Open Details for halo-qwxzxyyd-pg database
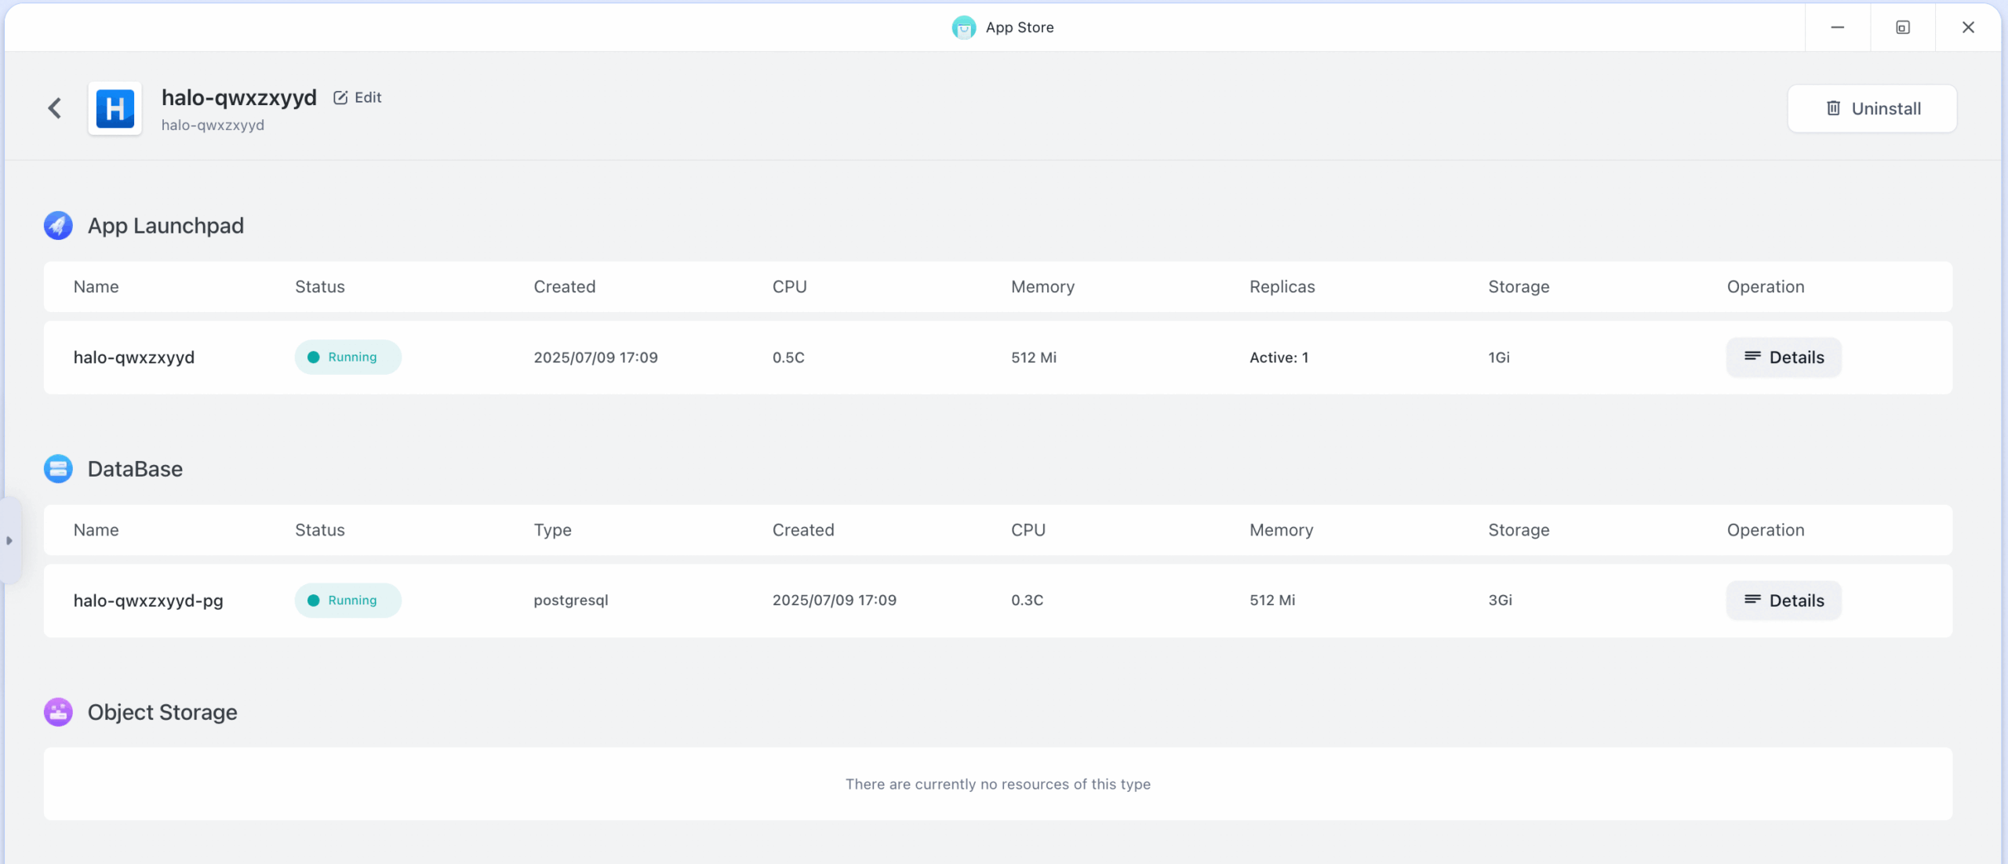This screenshot has width=2008, height=864. tap(1784, 601)
